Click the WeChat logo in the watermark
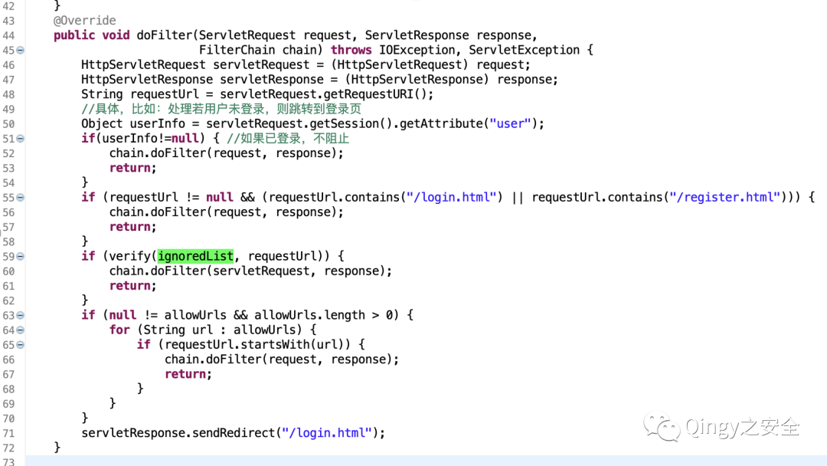The width and height of the screenshot is (827, 466). coord(661,426)
